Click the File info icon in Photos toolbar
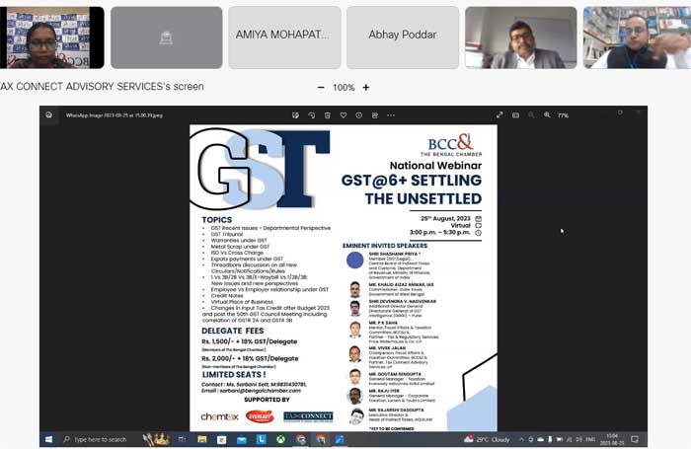 359,115
